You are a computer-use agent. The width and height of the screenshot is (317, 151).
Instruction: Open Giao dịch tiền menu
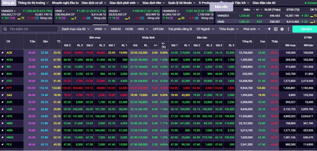point(154,3)
